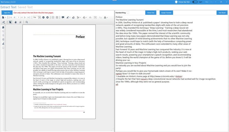Activate the hand pan tool

point(16,22)
